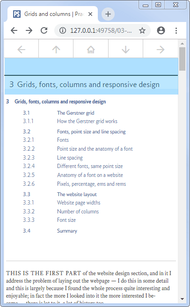Click the up arrow navigation icon
The height and width of the screenshot is (307, 190).
(x=56, y=50)
